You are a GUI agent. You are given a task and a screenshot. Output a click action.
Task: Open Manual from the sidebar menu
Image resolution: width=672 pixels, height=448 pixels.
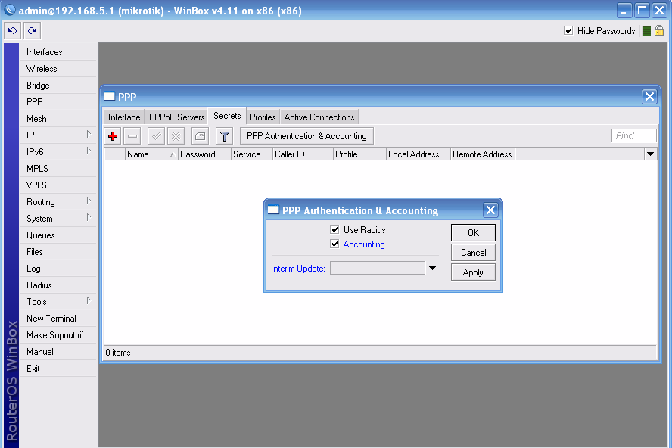(x=58, y=352)
